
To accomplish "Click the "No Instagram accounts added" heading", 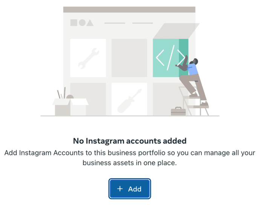I will point(130,141).
